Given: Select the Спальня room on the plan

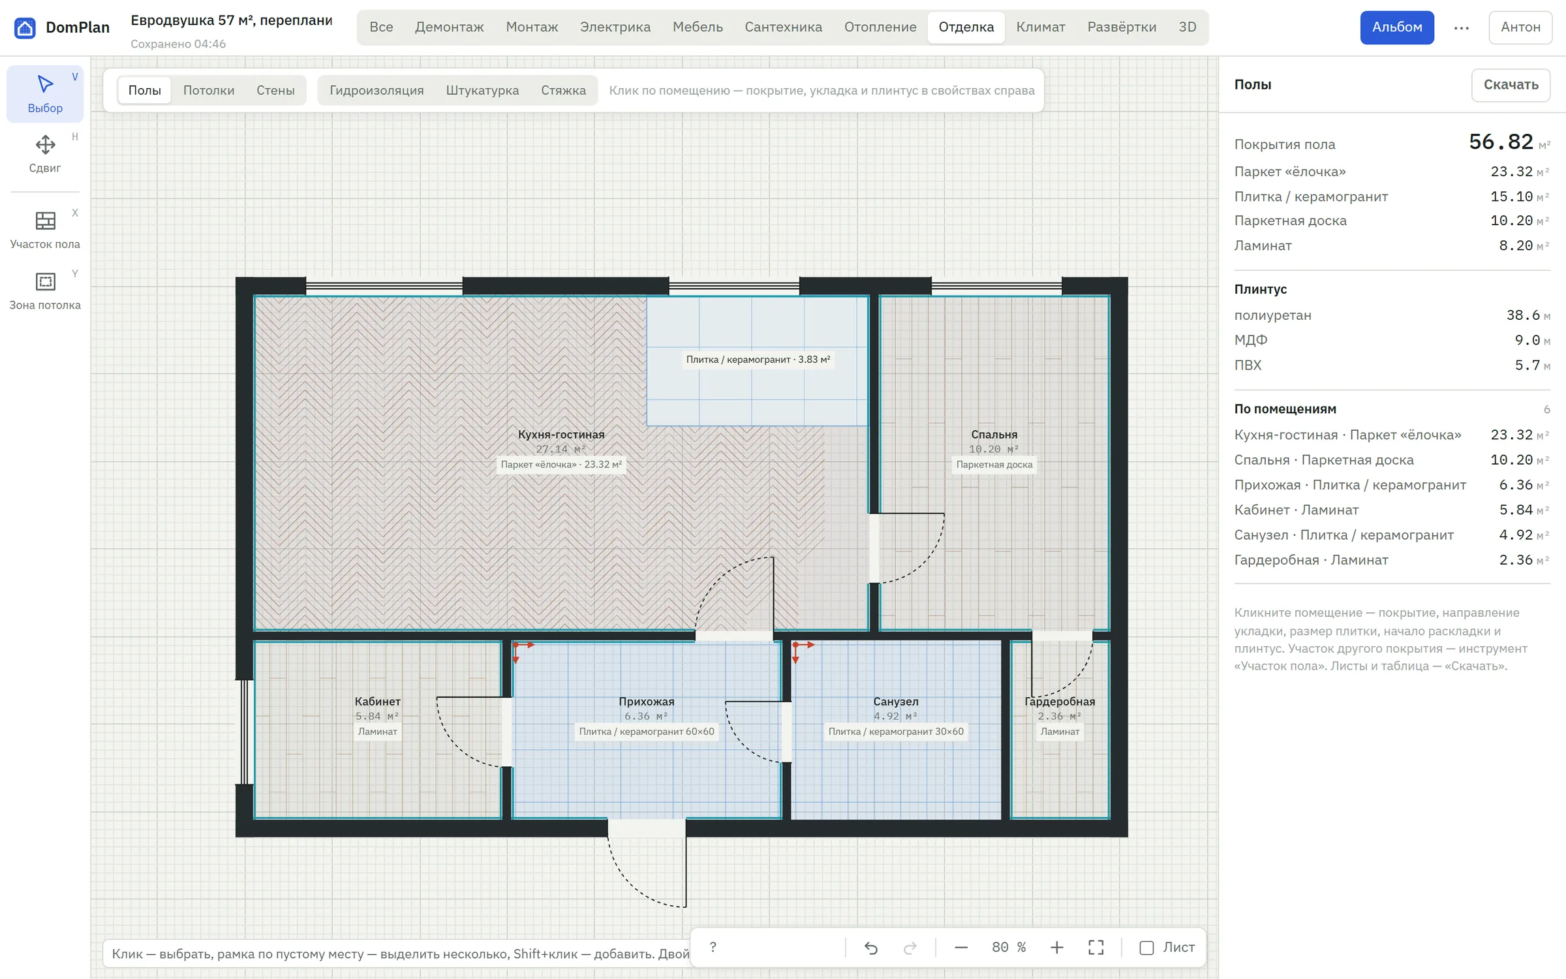Looking at the screenshot, I should click(x=994, y=435).
